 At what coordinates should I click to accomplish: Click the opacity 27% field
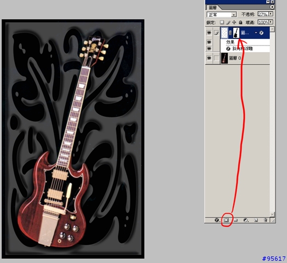tap(263, 14)
